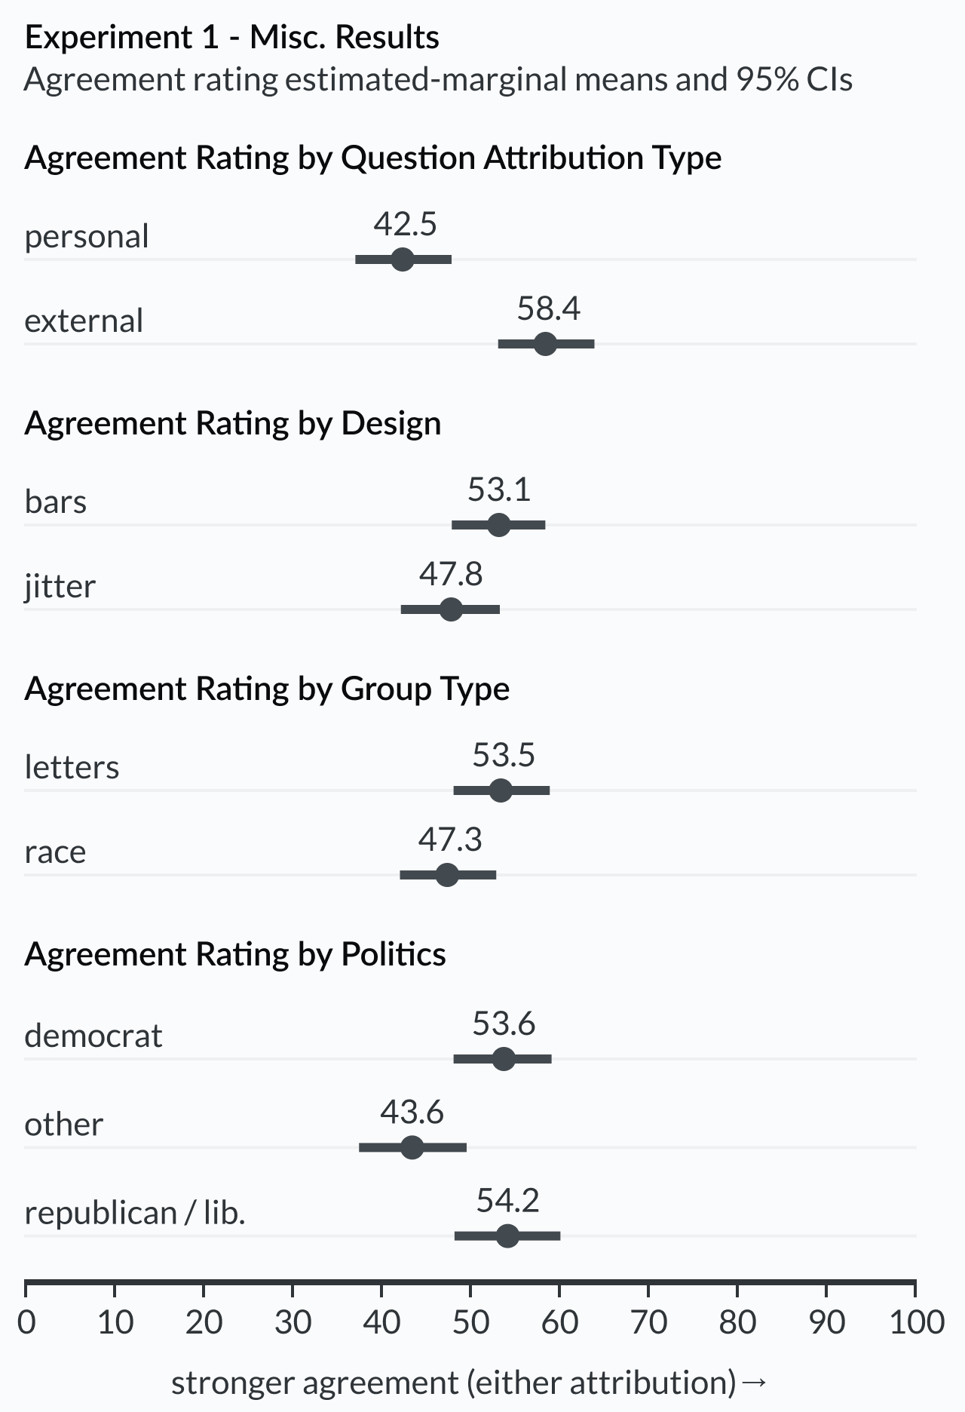Click the 0 tick label on axis
The width and height of the screenshot is (965, 1412).
tap(26, 1322)
